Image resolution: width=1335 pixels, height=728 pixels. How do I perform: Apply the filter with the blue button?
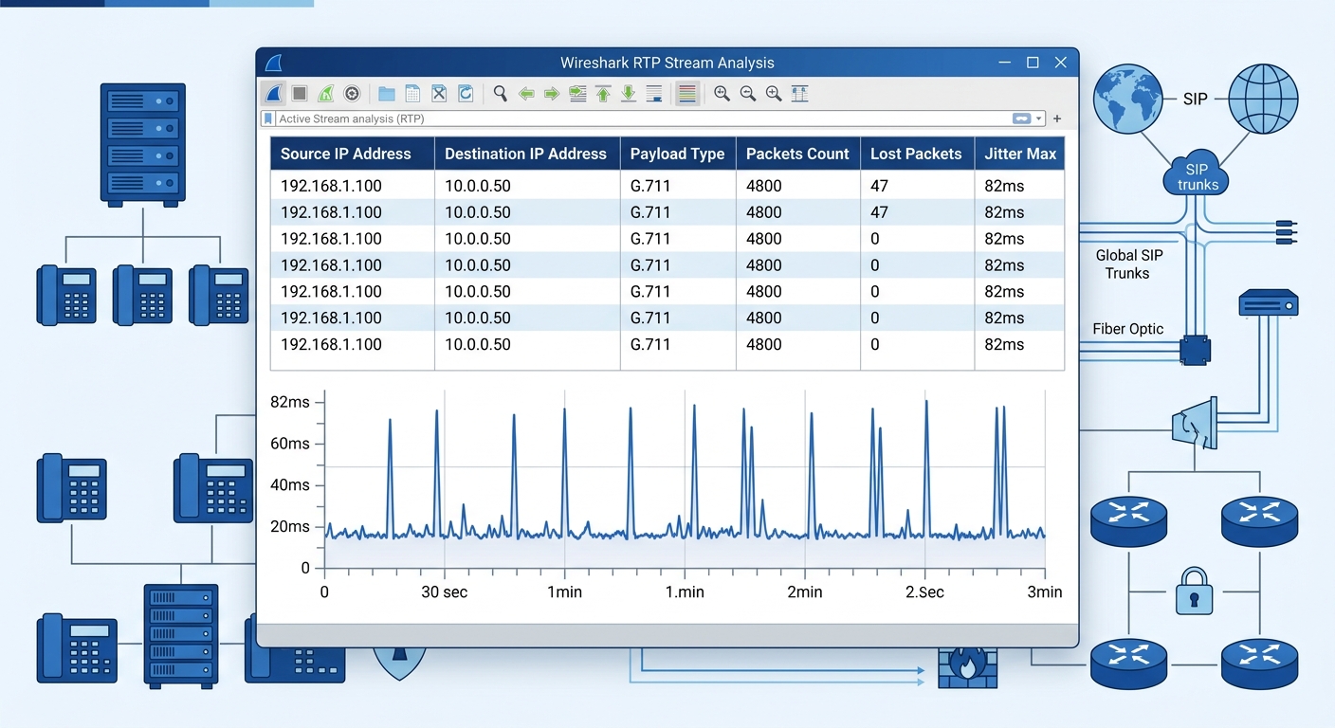[x=1021, y=119]
